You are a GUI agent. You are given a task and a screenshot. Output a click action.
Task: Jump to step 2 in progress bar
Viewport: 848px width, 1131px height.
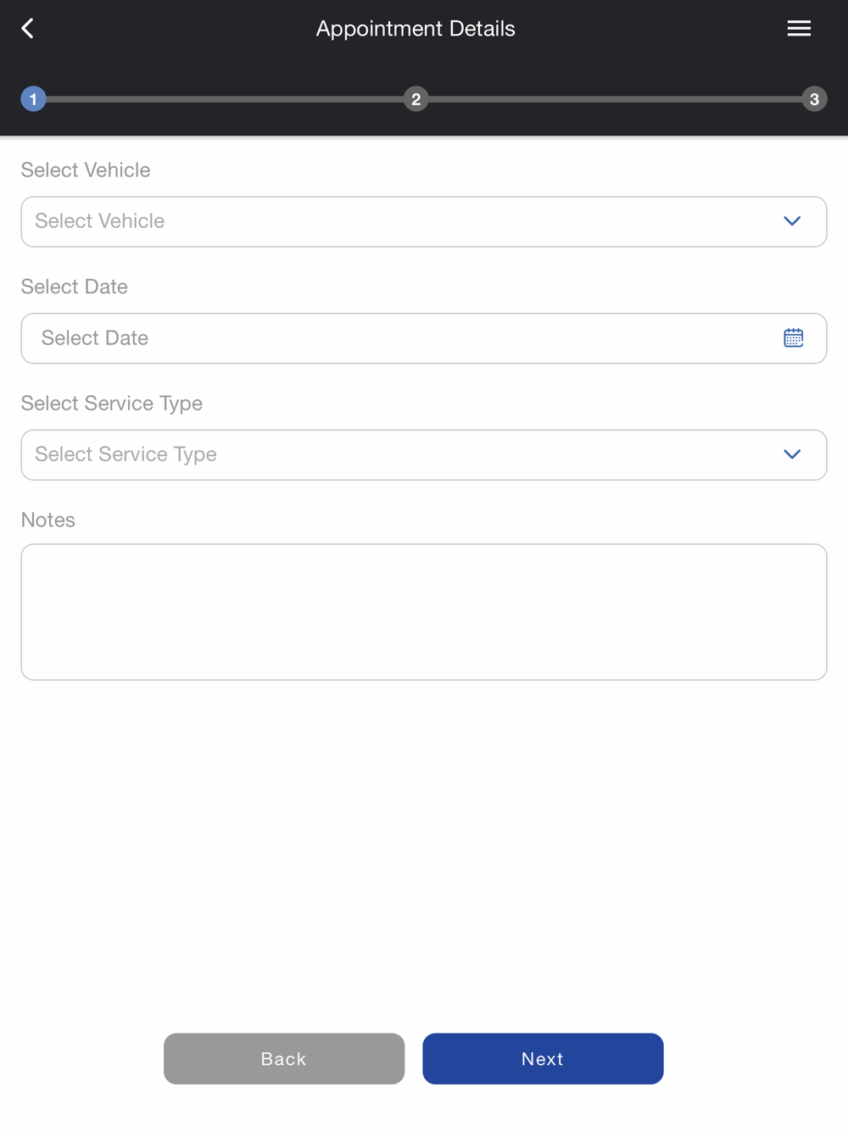point(416,99)
